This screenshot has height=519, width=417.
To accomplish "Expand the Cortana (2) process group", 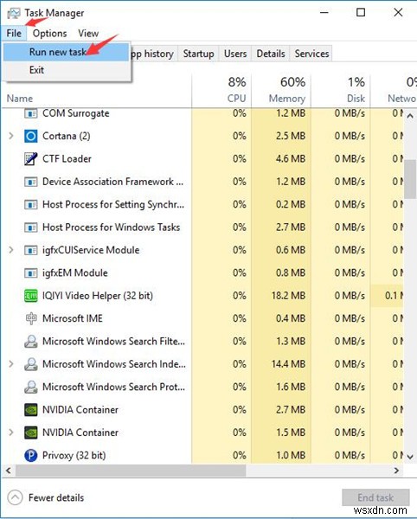I will point(11,136).
